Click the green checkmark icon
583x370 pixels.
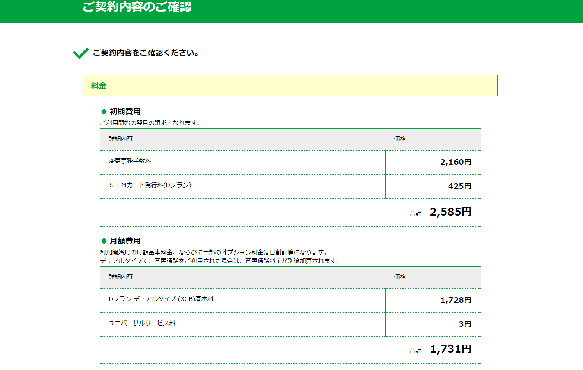81,53
